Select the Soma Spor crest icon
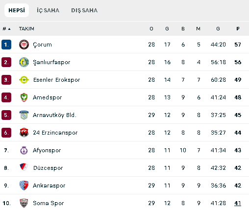Screen dimensions: 249x210 [24, 203]
